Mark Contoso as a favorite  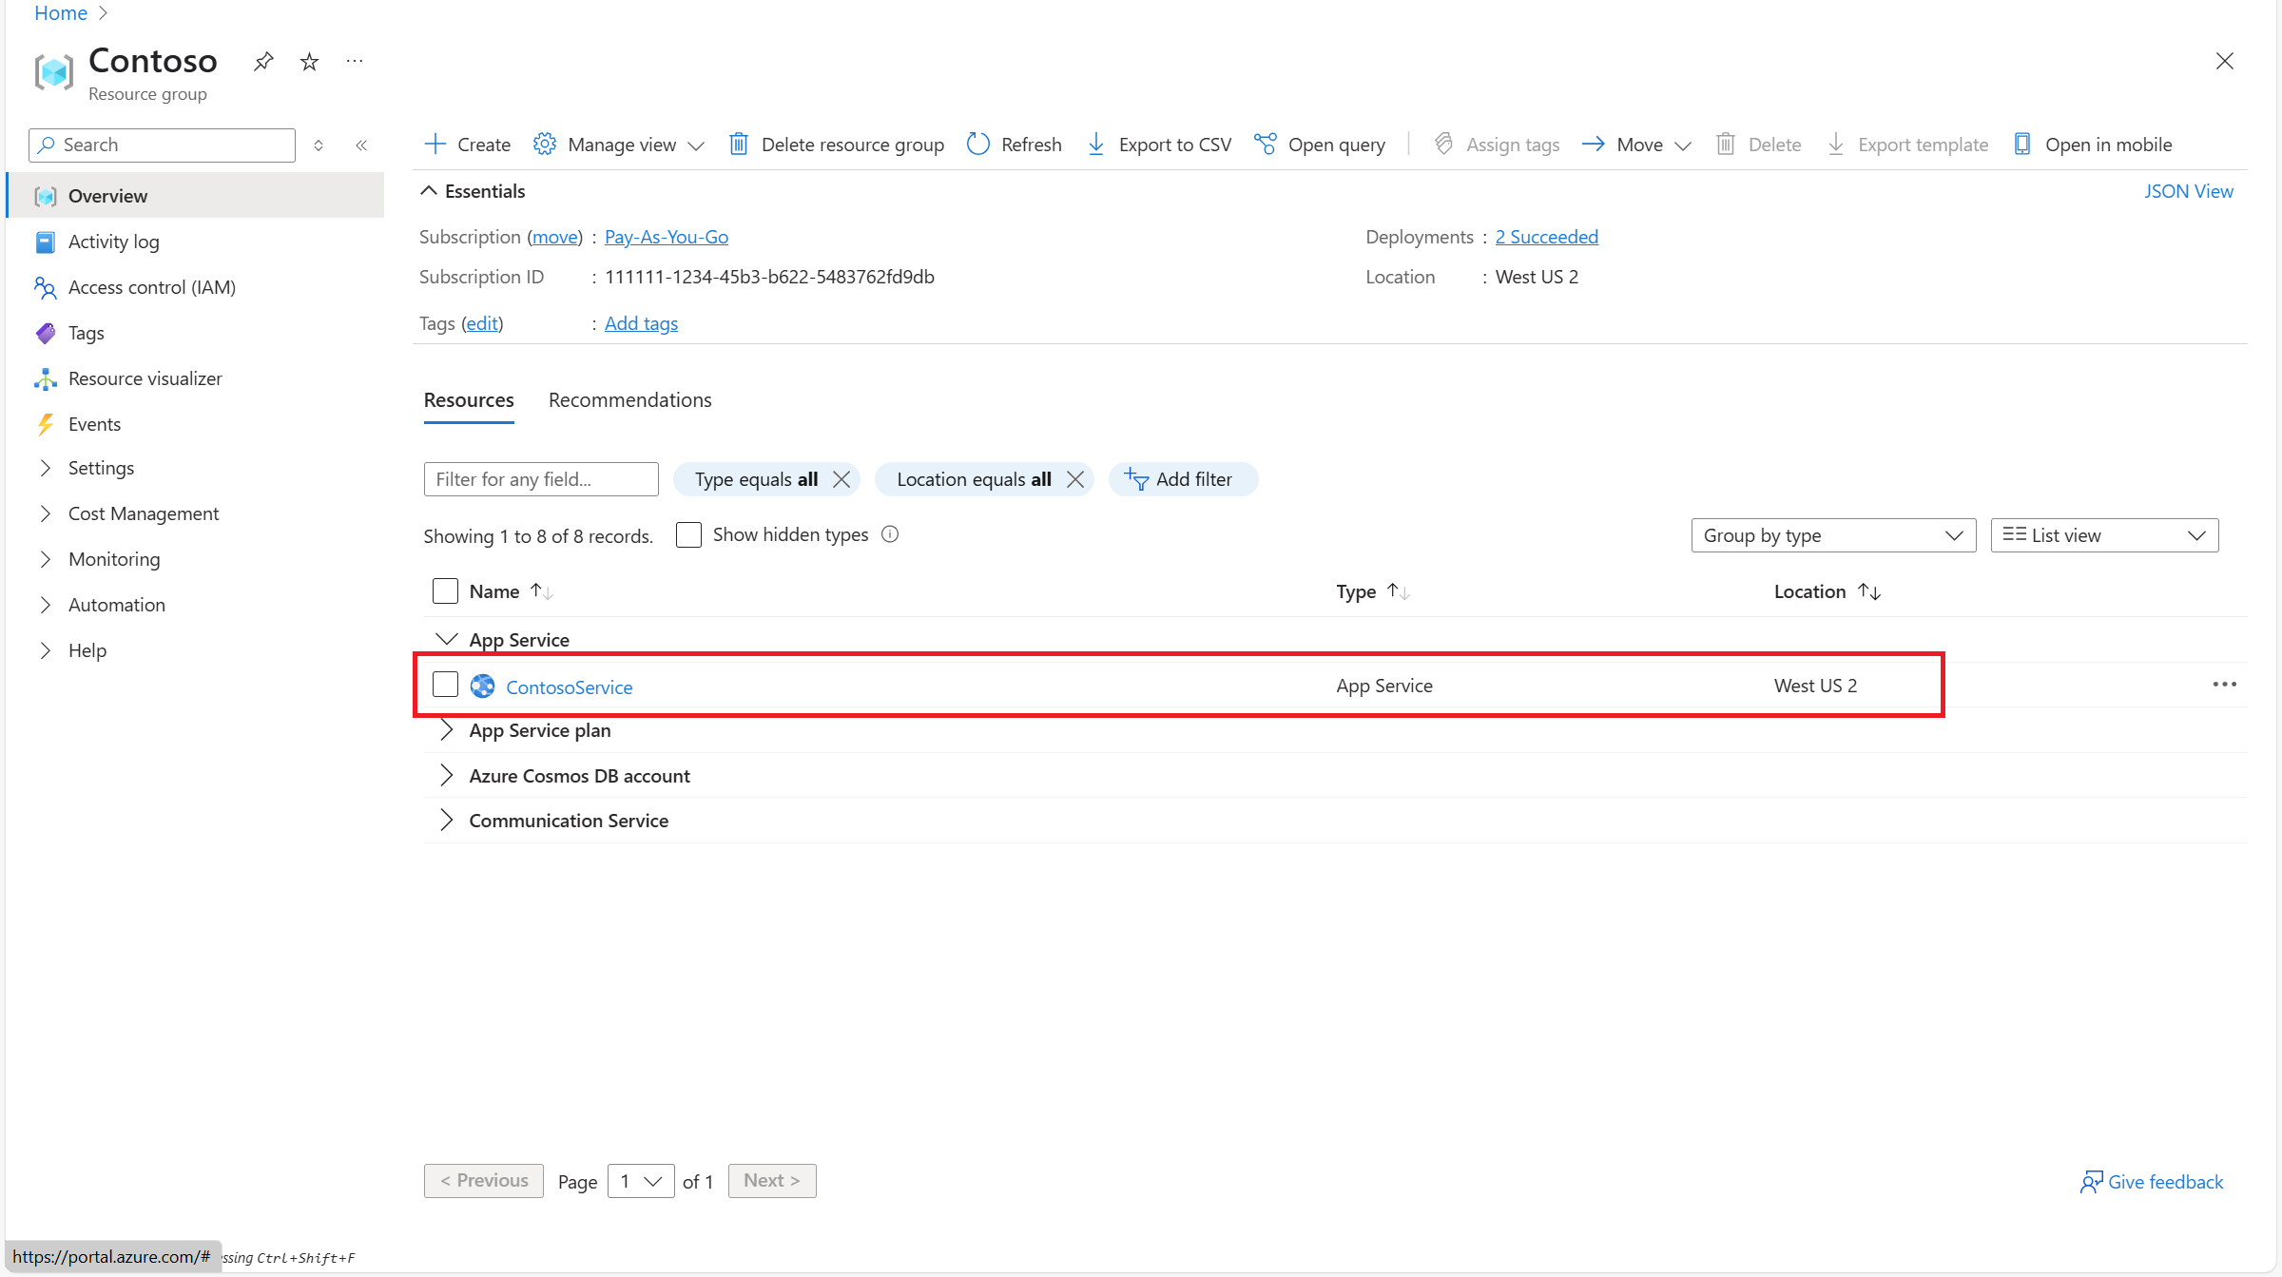point(308,61)
